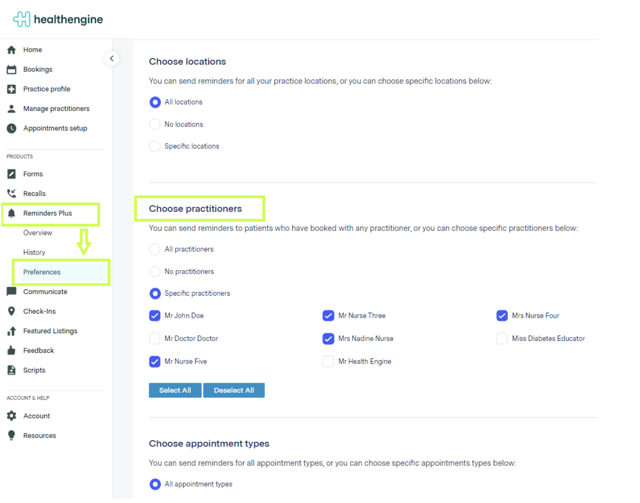Open the Preferences submenu item
The image size is (640, 503).
[x=42, y=272]
